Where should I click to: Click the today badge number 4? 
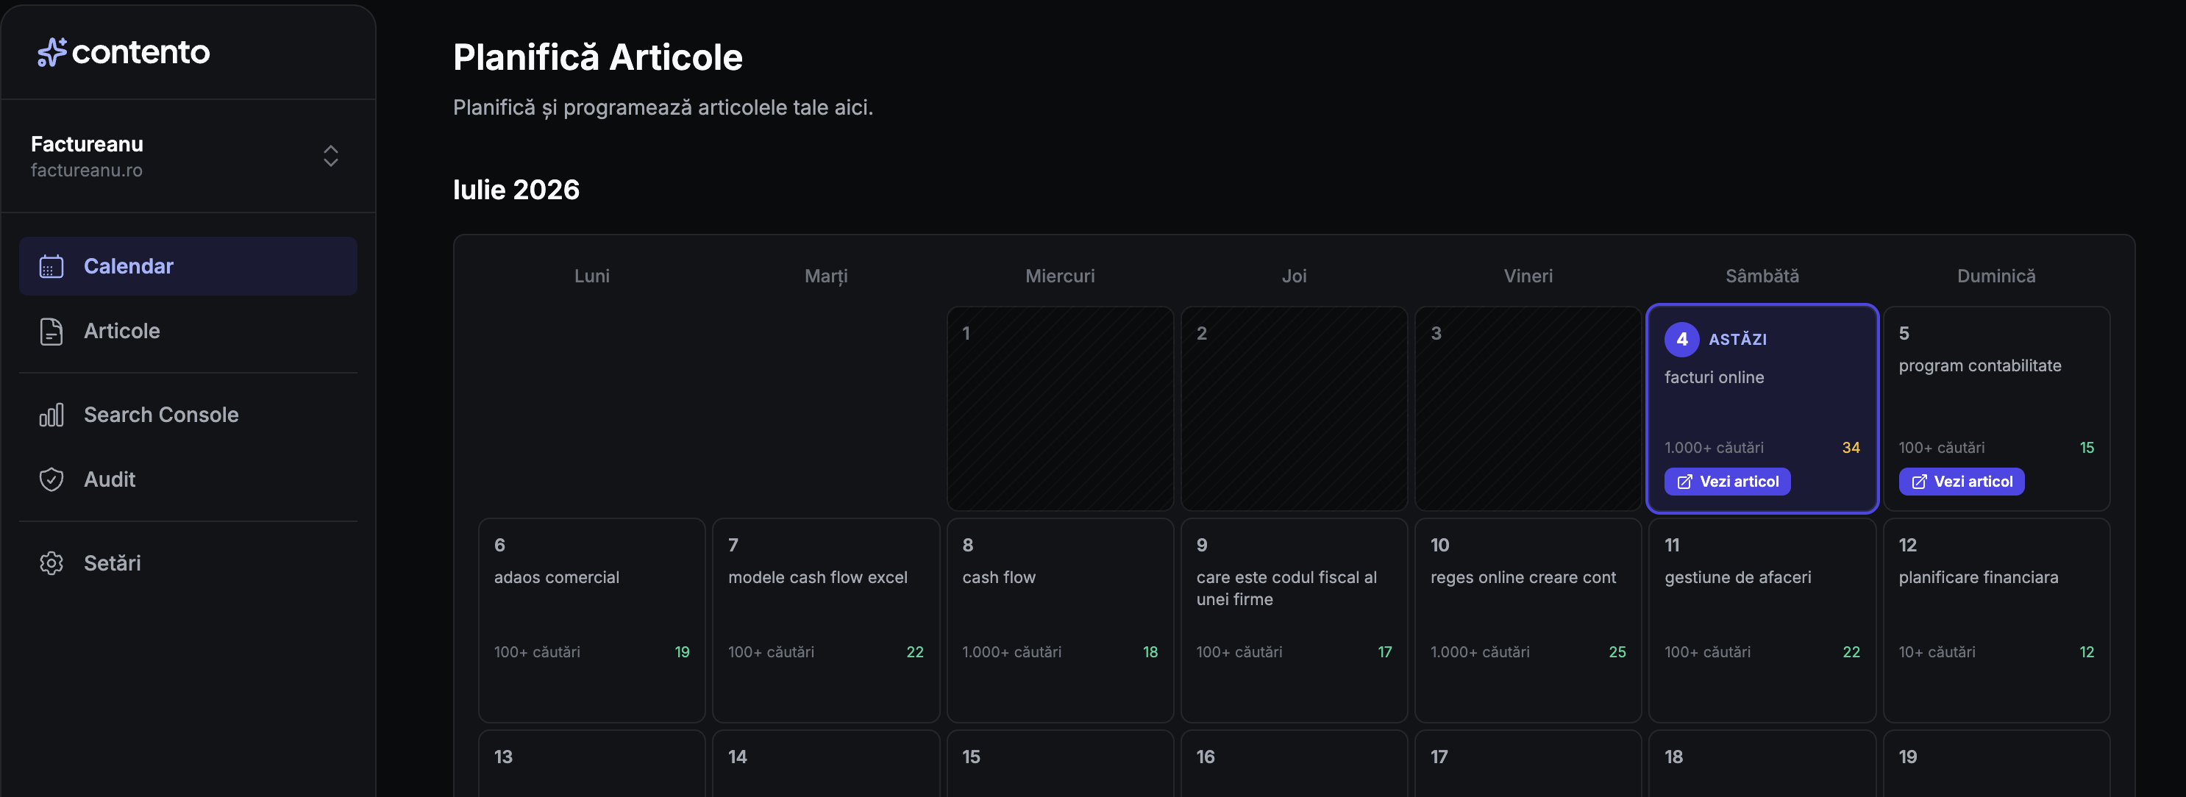1682,339
